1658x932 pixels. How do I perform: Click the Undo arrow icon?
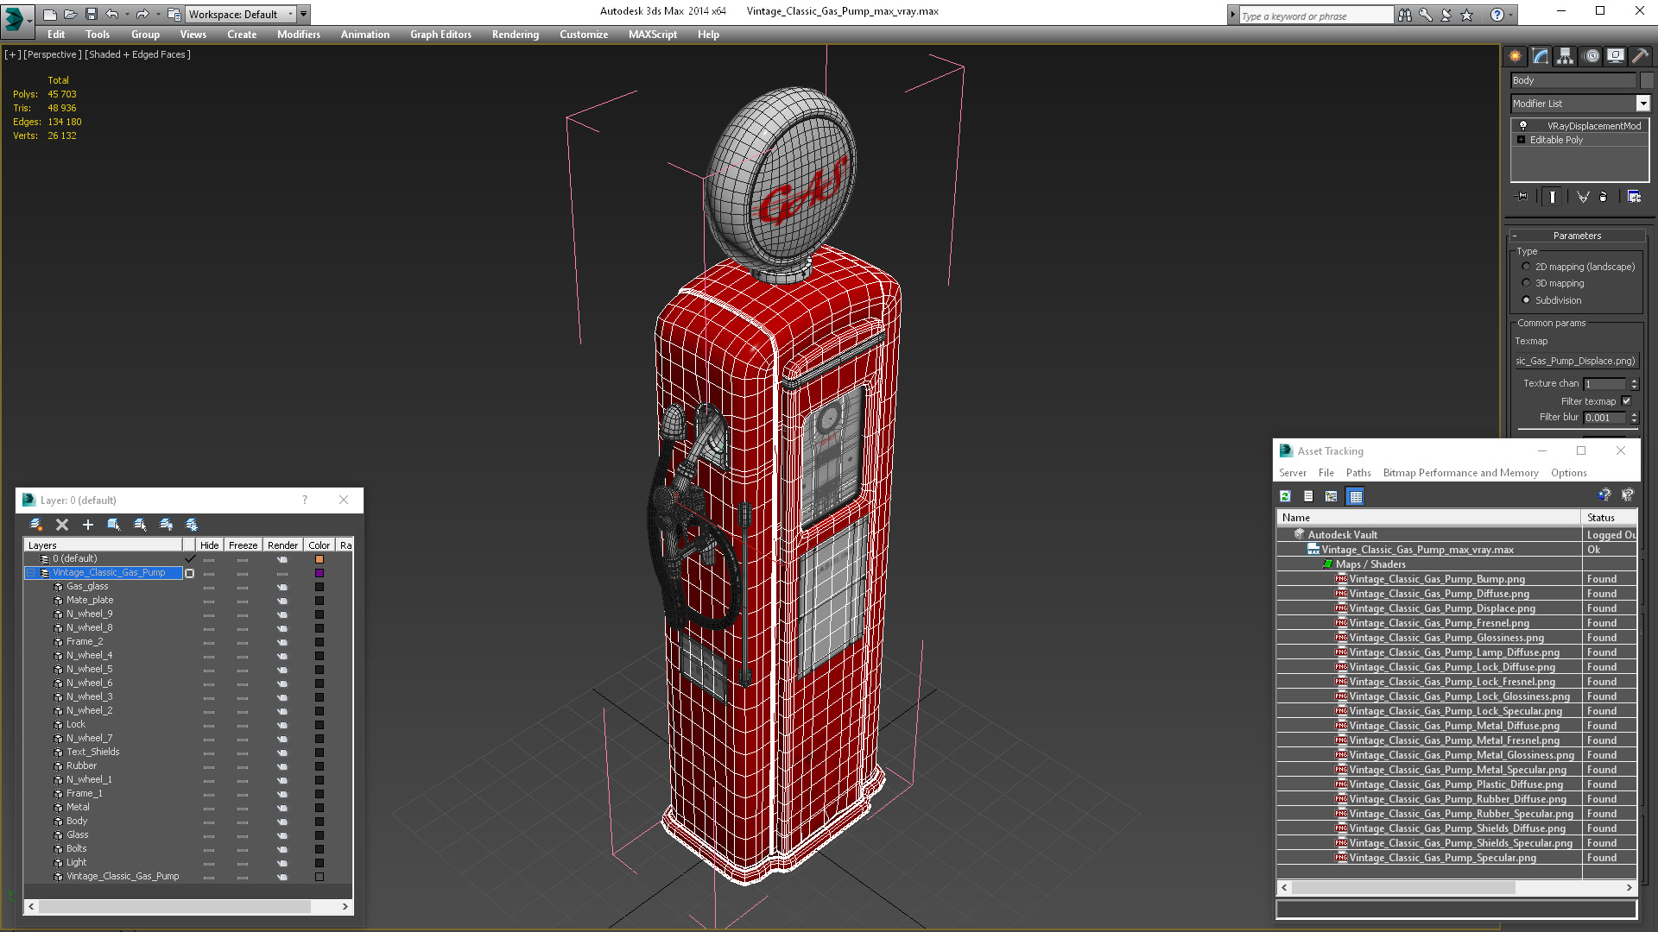111,15
